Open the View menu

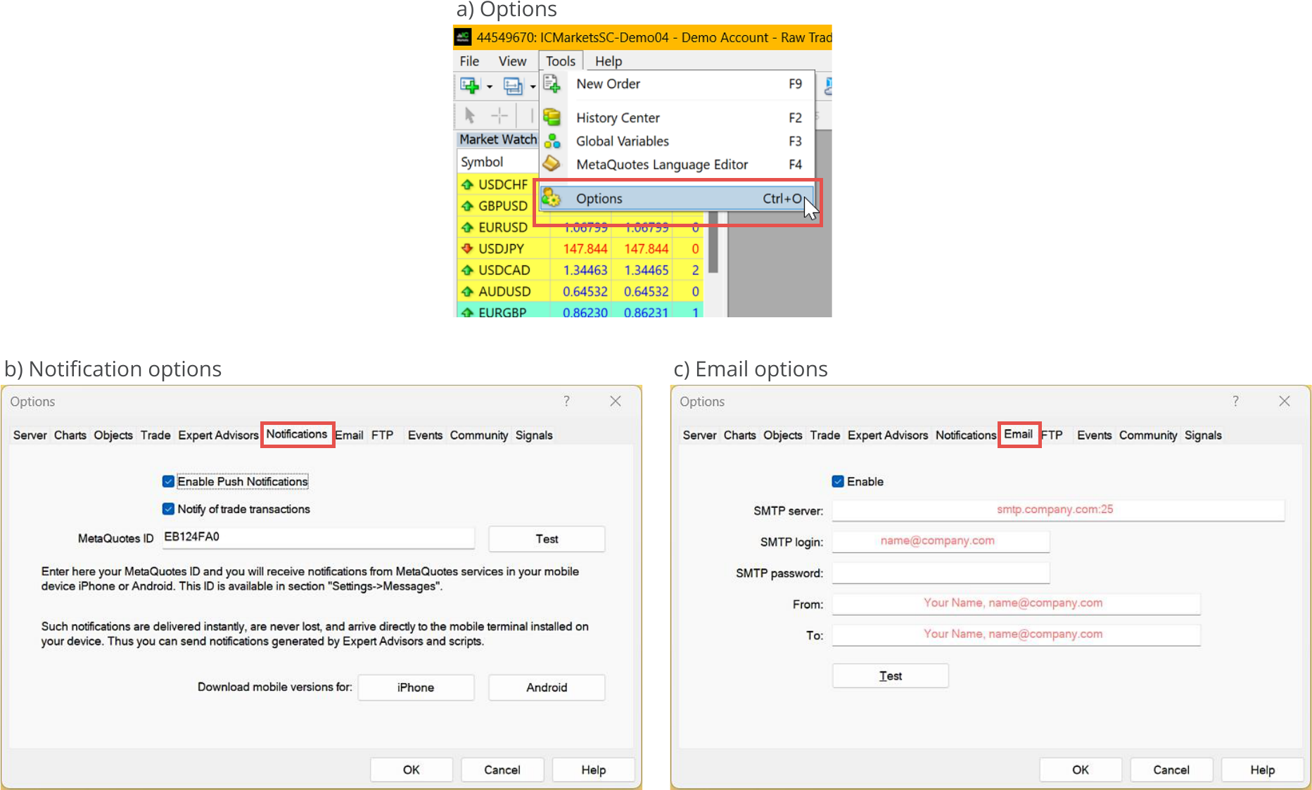click(x=512, y=61)
